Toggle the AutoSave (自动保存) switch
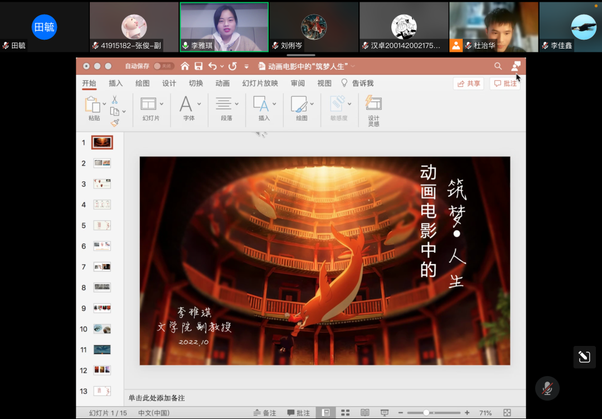602x419 pixels. pyautogui.click(x=164, y=66)
